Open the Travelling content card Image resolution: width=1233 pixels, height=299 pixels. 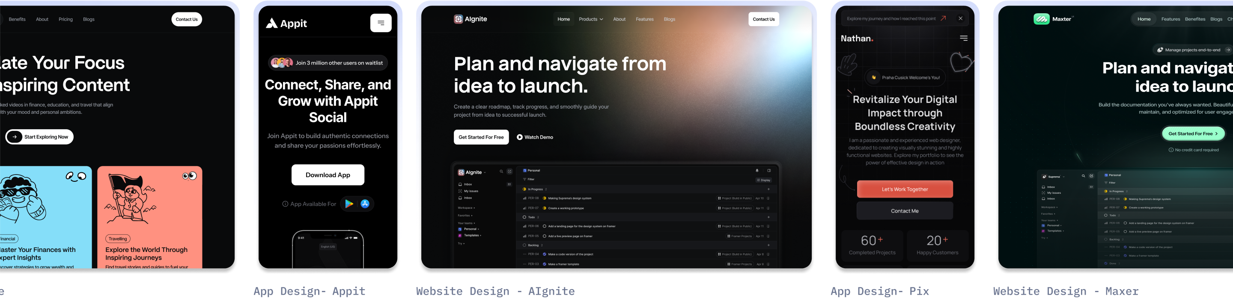click(x=149, y=217)
